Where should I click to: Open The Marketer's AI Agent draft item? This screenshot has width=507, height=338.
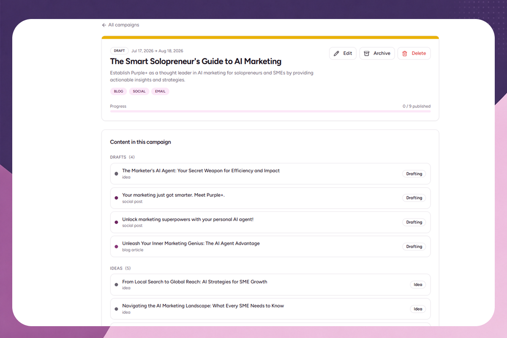(x=270, y=174)
